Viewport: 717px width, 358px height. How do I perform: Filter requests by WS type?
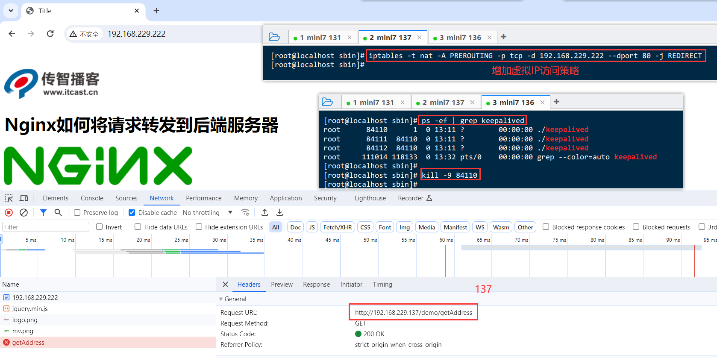pyautogui.click(x=480, y=227)
